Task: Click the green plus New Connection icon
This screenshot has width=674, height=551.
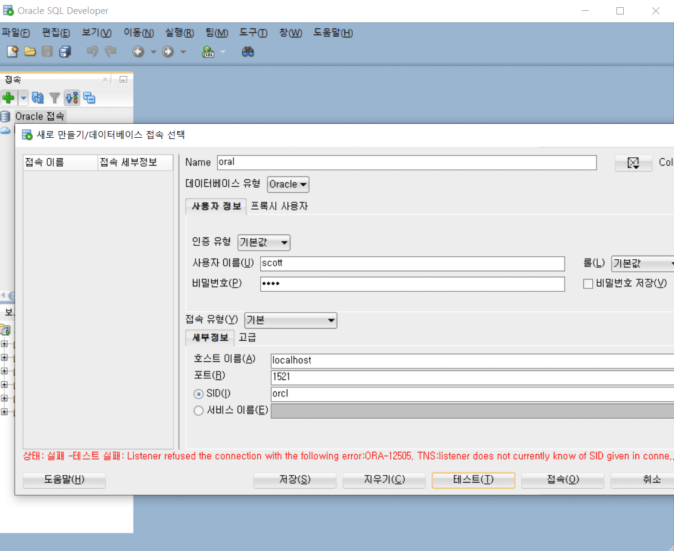Action: coord(8,98)
